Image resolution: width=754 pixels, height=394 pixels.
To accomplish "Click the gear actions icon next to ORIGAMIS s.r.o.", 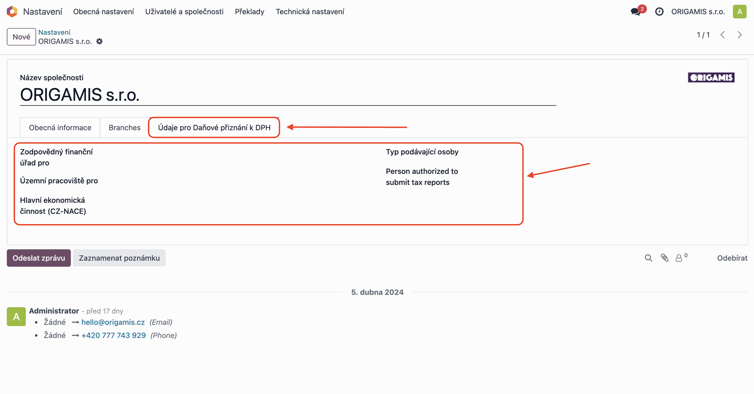I will coord(99,41).
